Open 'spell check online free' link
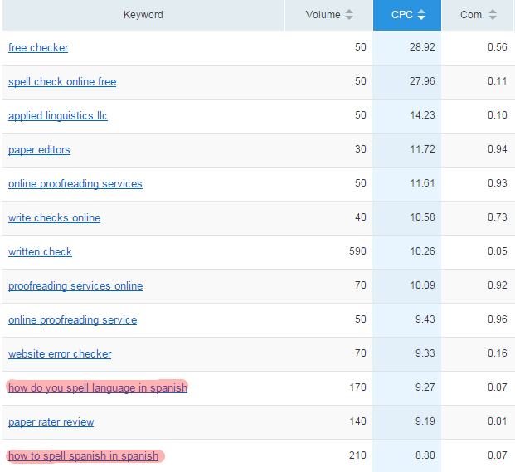 pyautogui.click(x=62, y=82)
